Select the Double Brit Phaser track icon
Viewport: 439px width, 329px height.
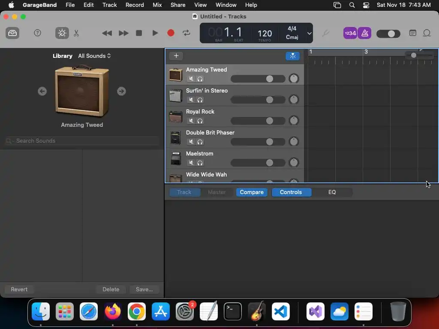pos(175,138)
